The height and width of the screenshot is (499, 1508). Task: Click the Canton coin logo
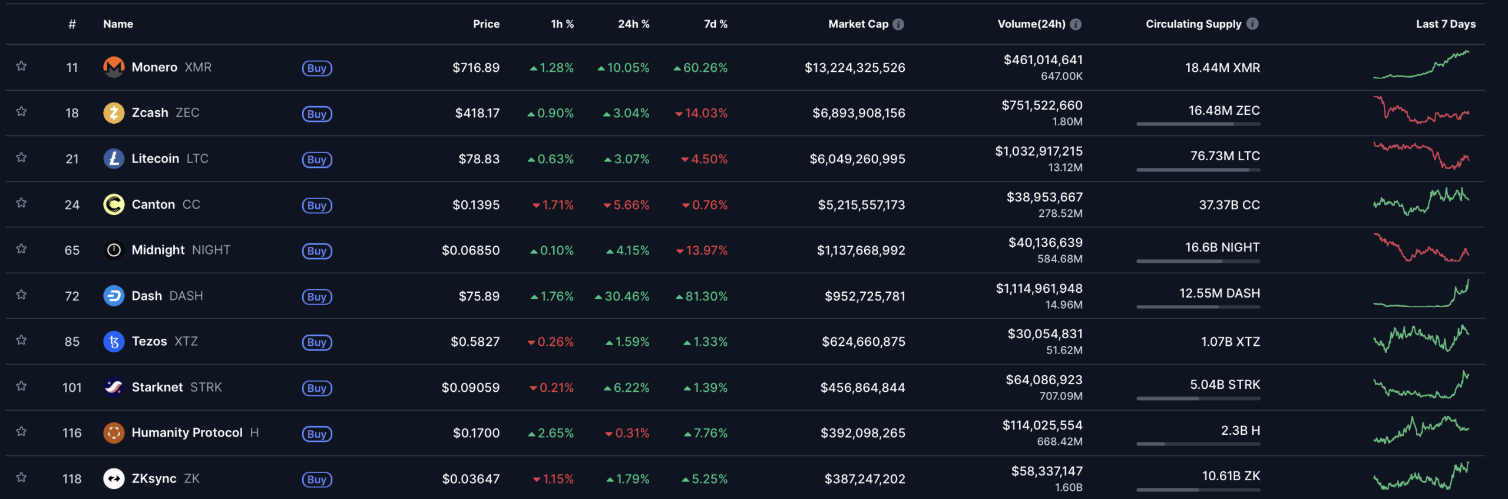point(114,204)
